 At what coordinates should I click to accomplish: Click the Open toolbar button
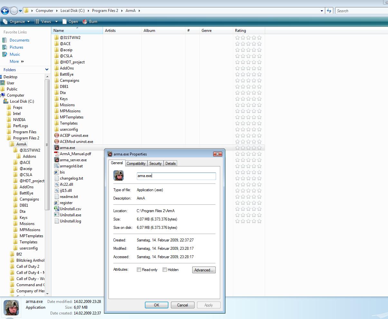[70, 22]
